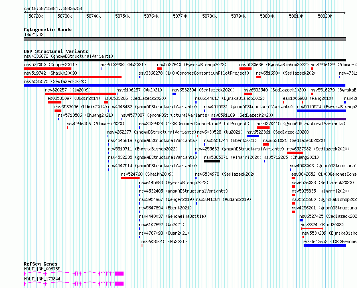The image size is (357, 288).
Task: Click the nsv524760 (Shaikh2009) label
Action: point(147,174)
